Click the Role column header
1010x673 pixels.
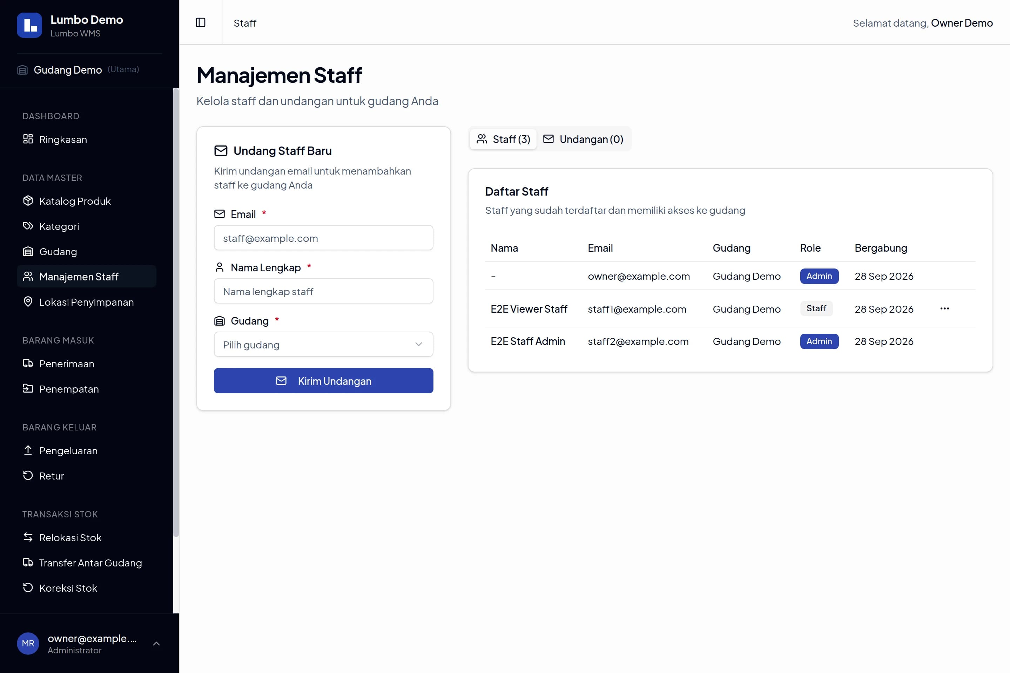click(x=810, y=248)
